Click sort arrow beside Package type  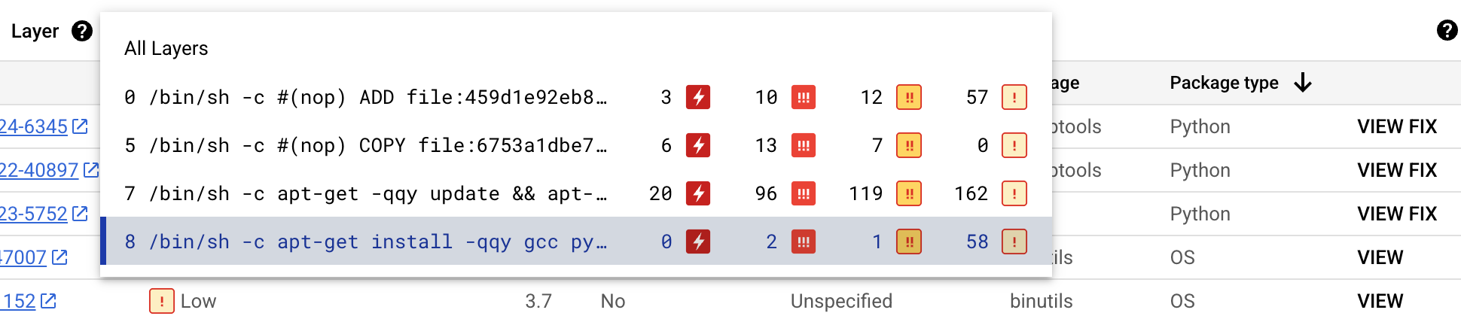coord(1303,83)
